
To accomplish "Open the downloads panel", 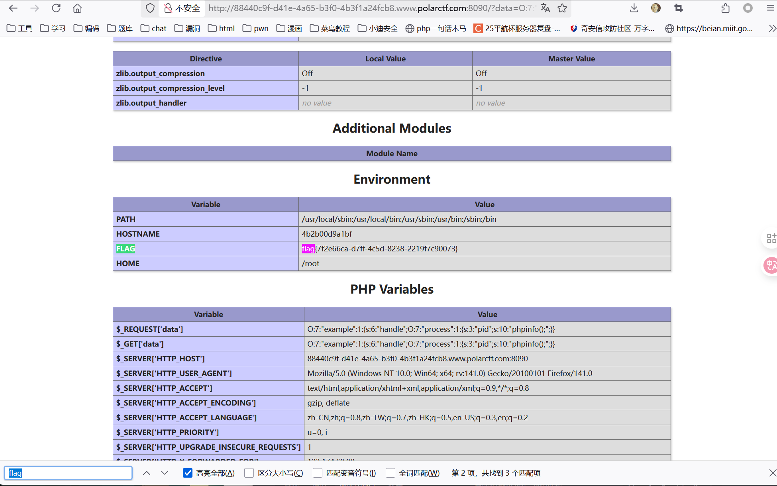I will (x=634, y=8).
